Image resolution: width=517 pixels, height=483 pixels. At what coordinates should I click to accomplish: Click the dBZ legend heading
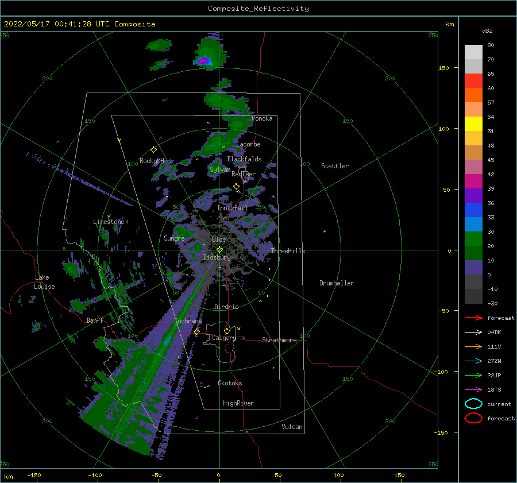pyautogui.click(x=487, y=30)
